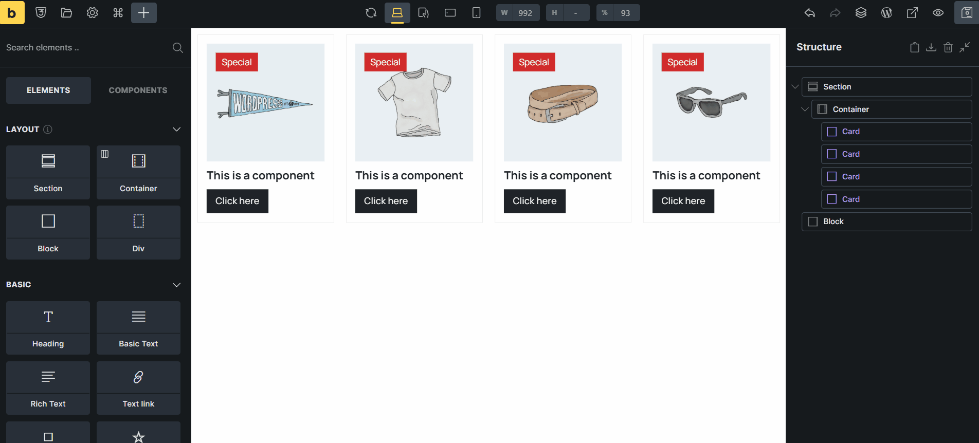Collapse the Section tree chevron
979x443 pixels.
tap(795, 87)
